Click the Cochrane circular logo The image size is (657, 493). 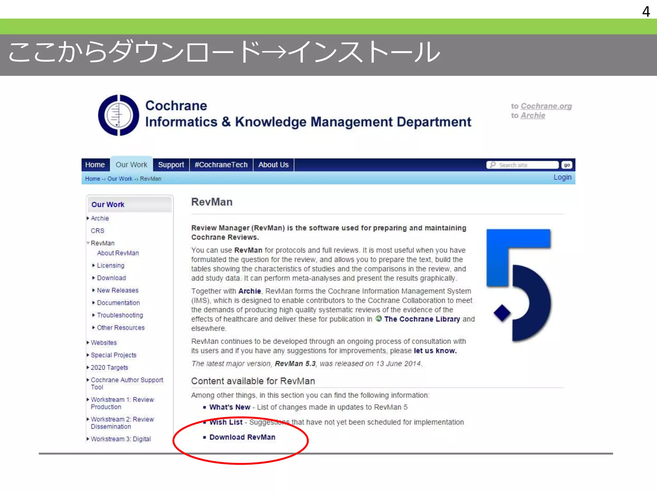[118, 115]
